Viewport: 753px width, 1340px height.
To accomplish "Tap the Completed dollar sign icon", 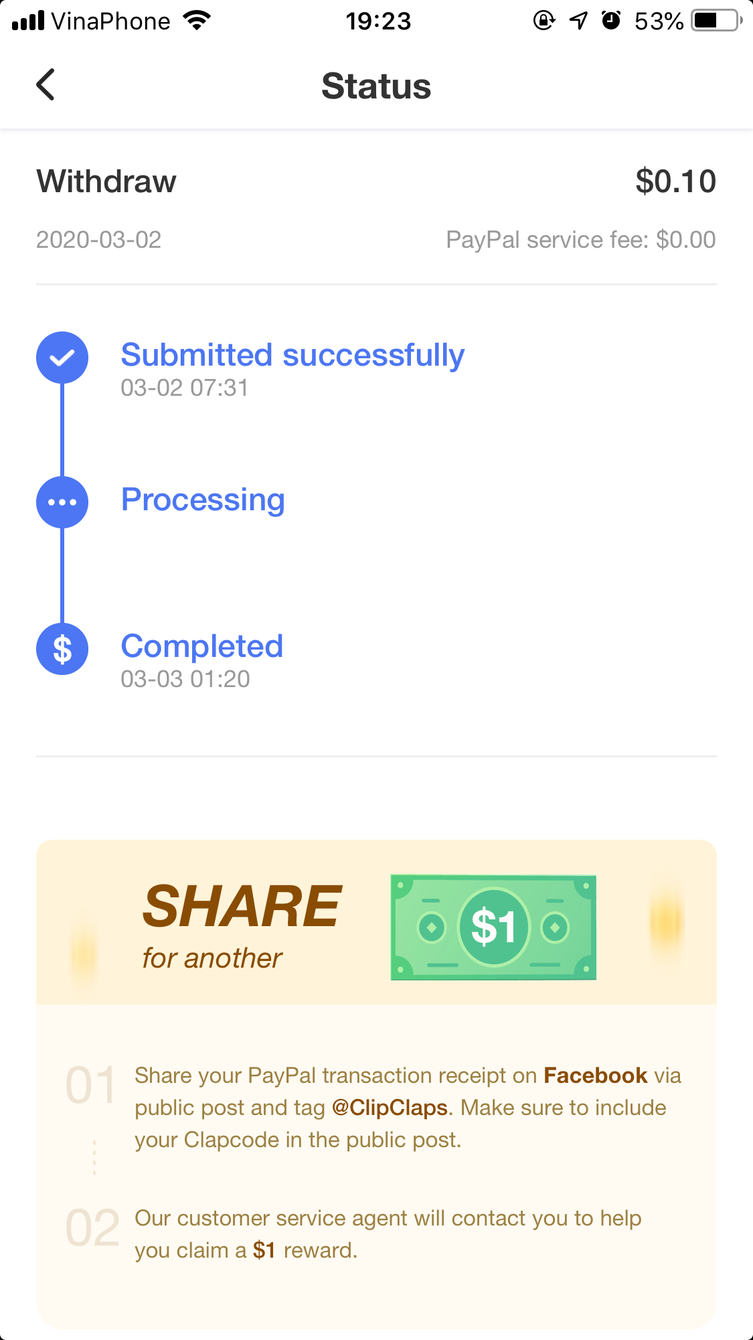I will (x=62, y=649).
